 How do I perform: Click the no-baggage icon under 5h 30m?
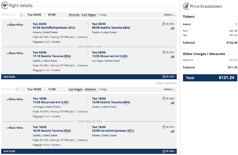tap(172, 28)
